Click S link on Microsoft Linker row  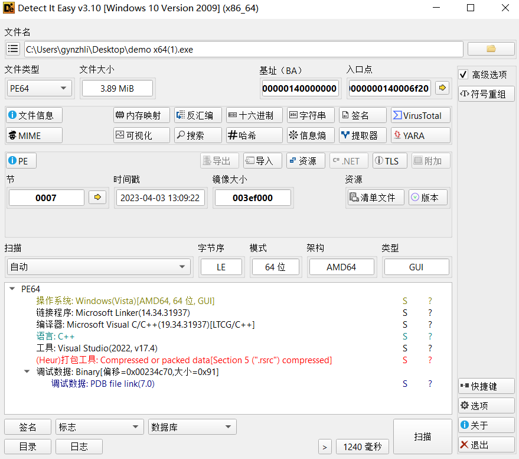tap(405, 313)
